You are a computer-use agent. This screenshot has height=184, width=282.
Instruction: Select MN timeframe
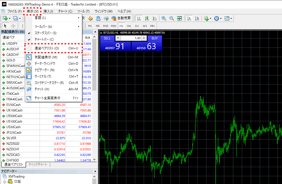pos(152,26)
